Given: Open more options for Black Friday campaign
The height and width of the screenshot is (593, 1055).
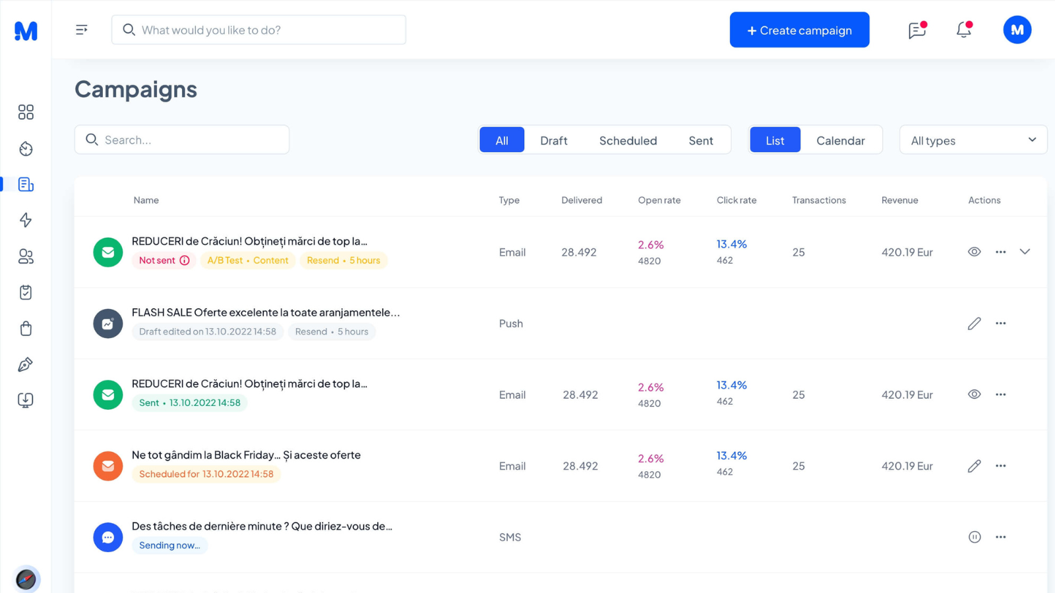Looking at the screenshot, I should tap(1000, 466).
